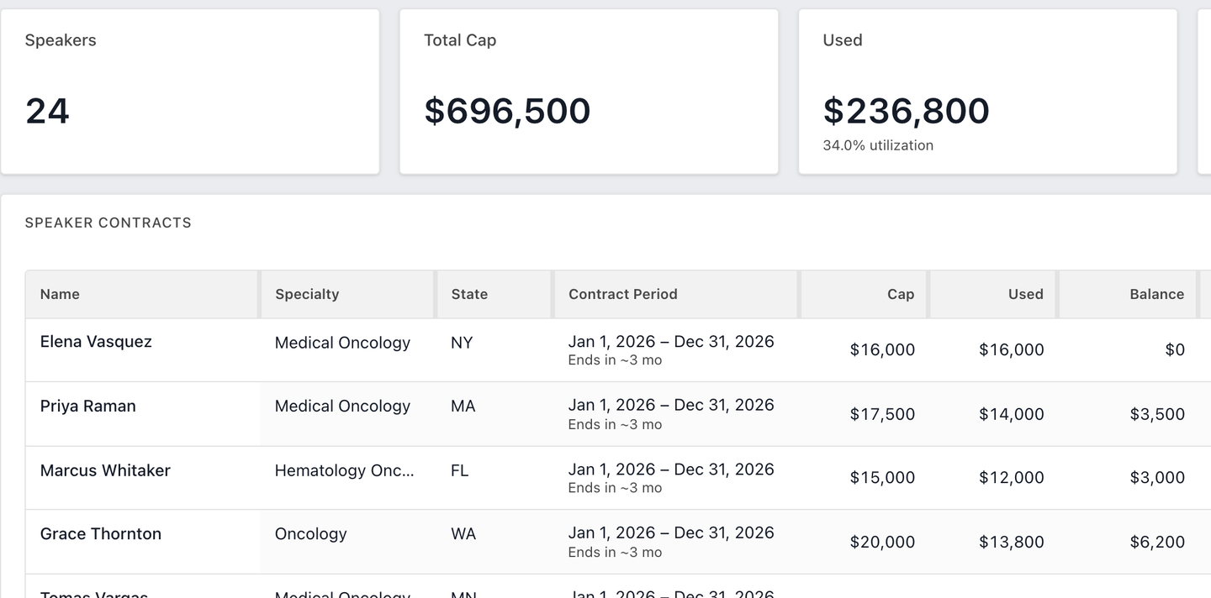Click the SPEAKER CONTRACTS section heading
The width and height of the screenshot is (1211, 598).
point(108,223)
